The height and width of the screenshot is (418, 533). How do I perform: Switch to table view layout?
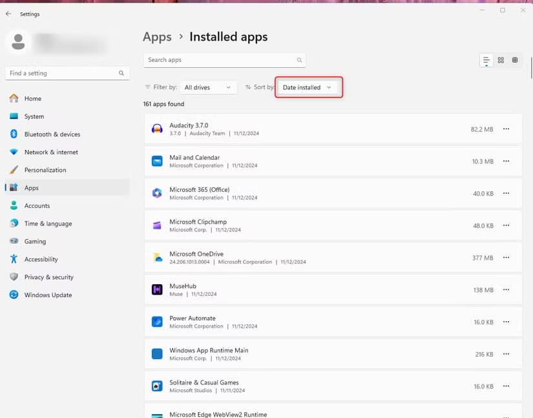click(x=515, y=60)
